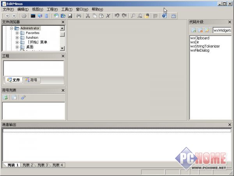
Task: Close the 文件浏览器 panel
Action: point(63,22)
